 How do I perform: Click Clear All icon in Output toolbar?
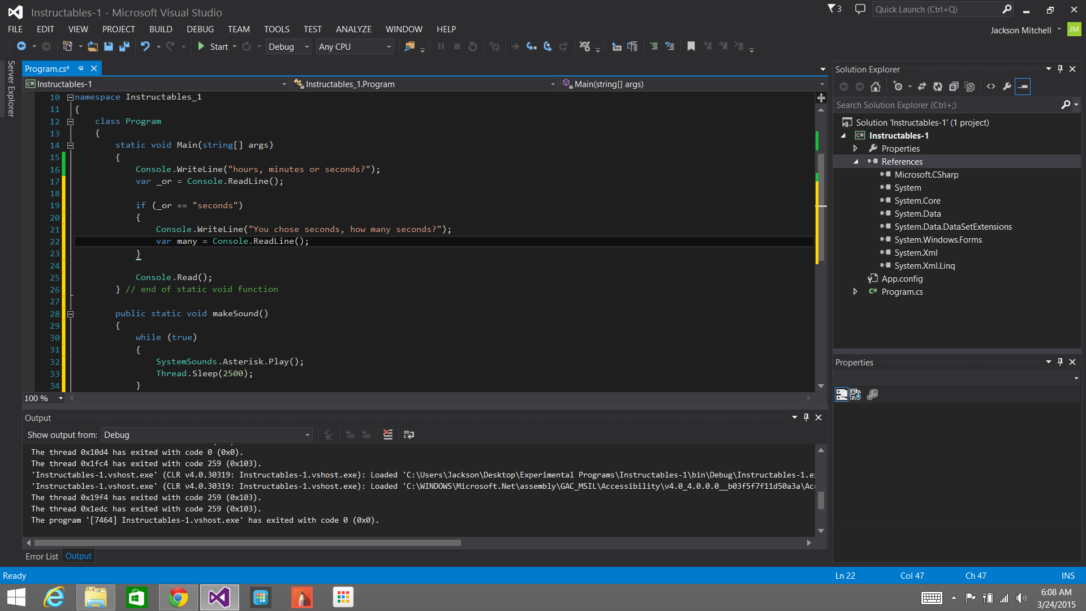point(388,434)
